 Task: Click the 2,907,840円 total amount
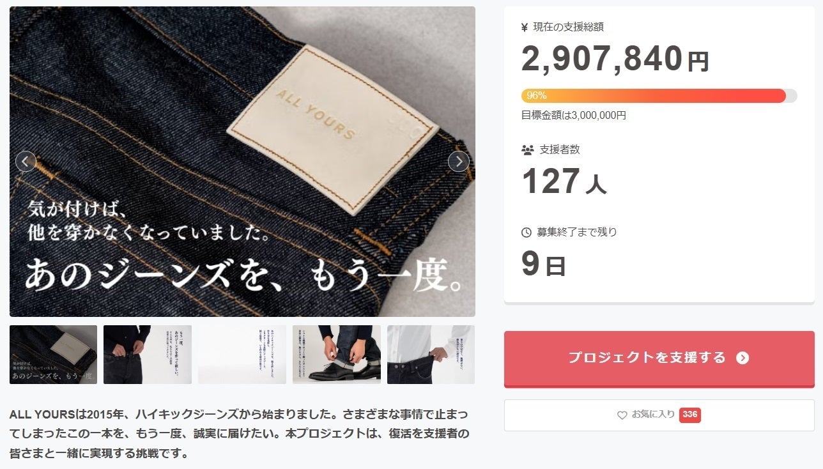coord(615,59)
